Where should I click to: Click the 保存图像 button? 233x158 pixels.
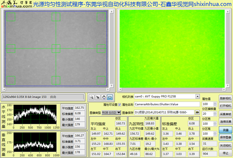click(x=225, y=137)
